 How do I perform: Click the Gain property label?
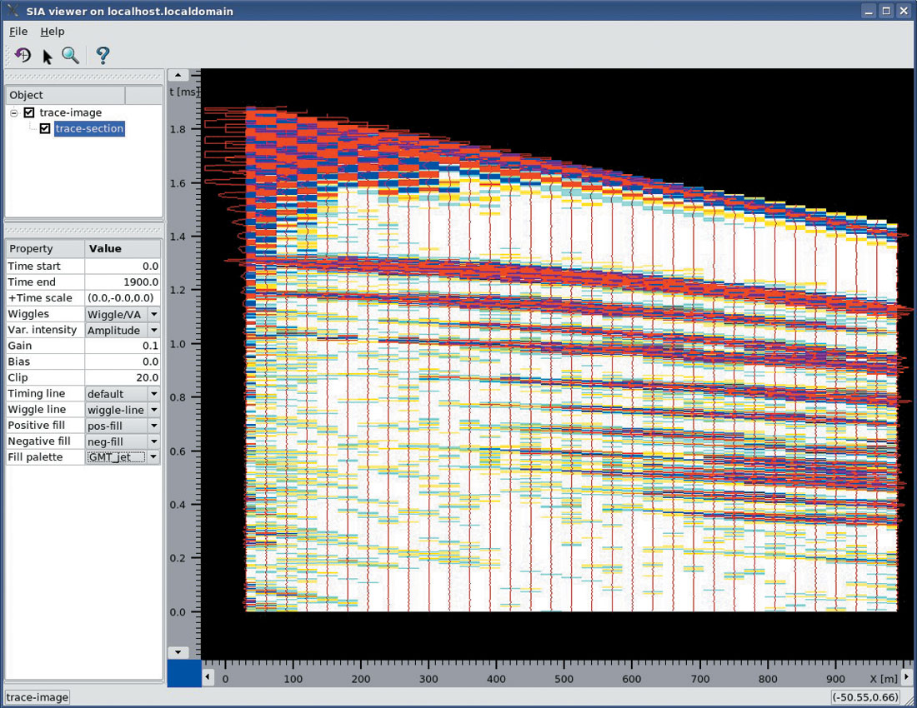(19, 345)
